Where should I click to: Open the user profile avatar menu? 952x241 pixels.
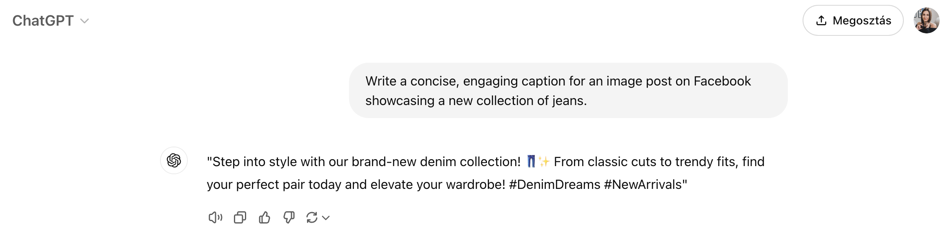click(x=926, y=20)
